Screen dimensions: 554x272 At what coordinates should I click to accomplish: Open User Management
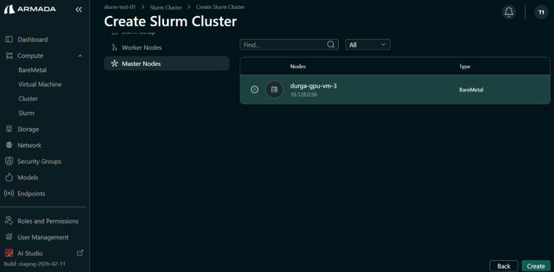coord(43,238)
